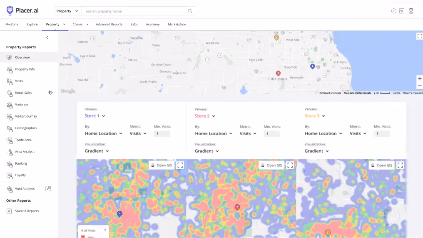423x238 pixels.
Task: Expand Store 1 heatmap to fullscreen
Action: click(180, 165)
